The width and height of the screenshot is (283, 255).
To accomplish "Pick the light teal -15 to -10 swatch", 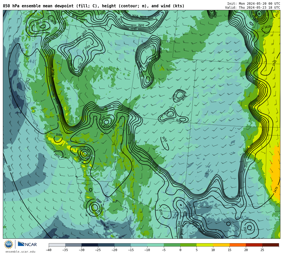I will pos(139,245).
